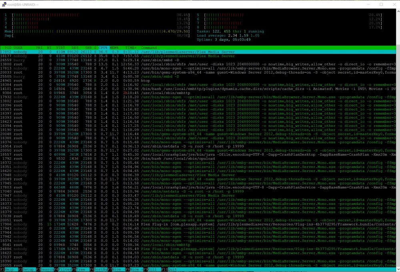Click the terminal vertical scrollbar track
The image size is (400, 272).
click(x=398, y=140)
